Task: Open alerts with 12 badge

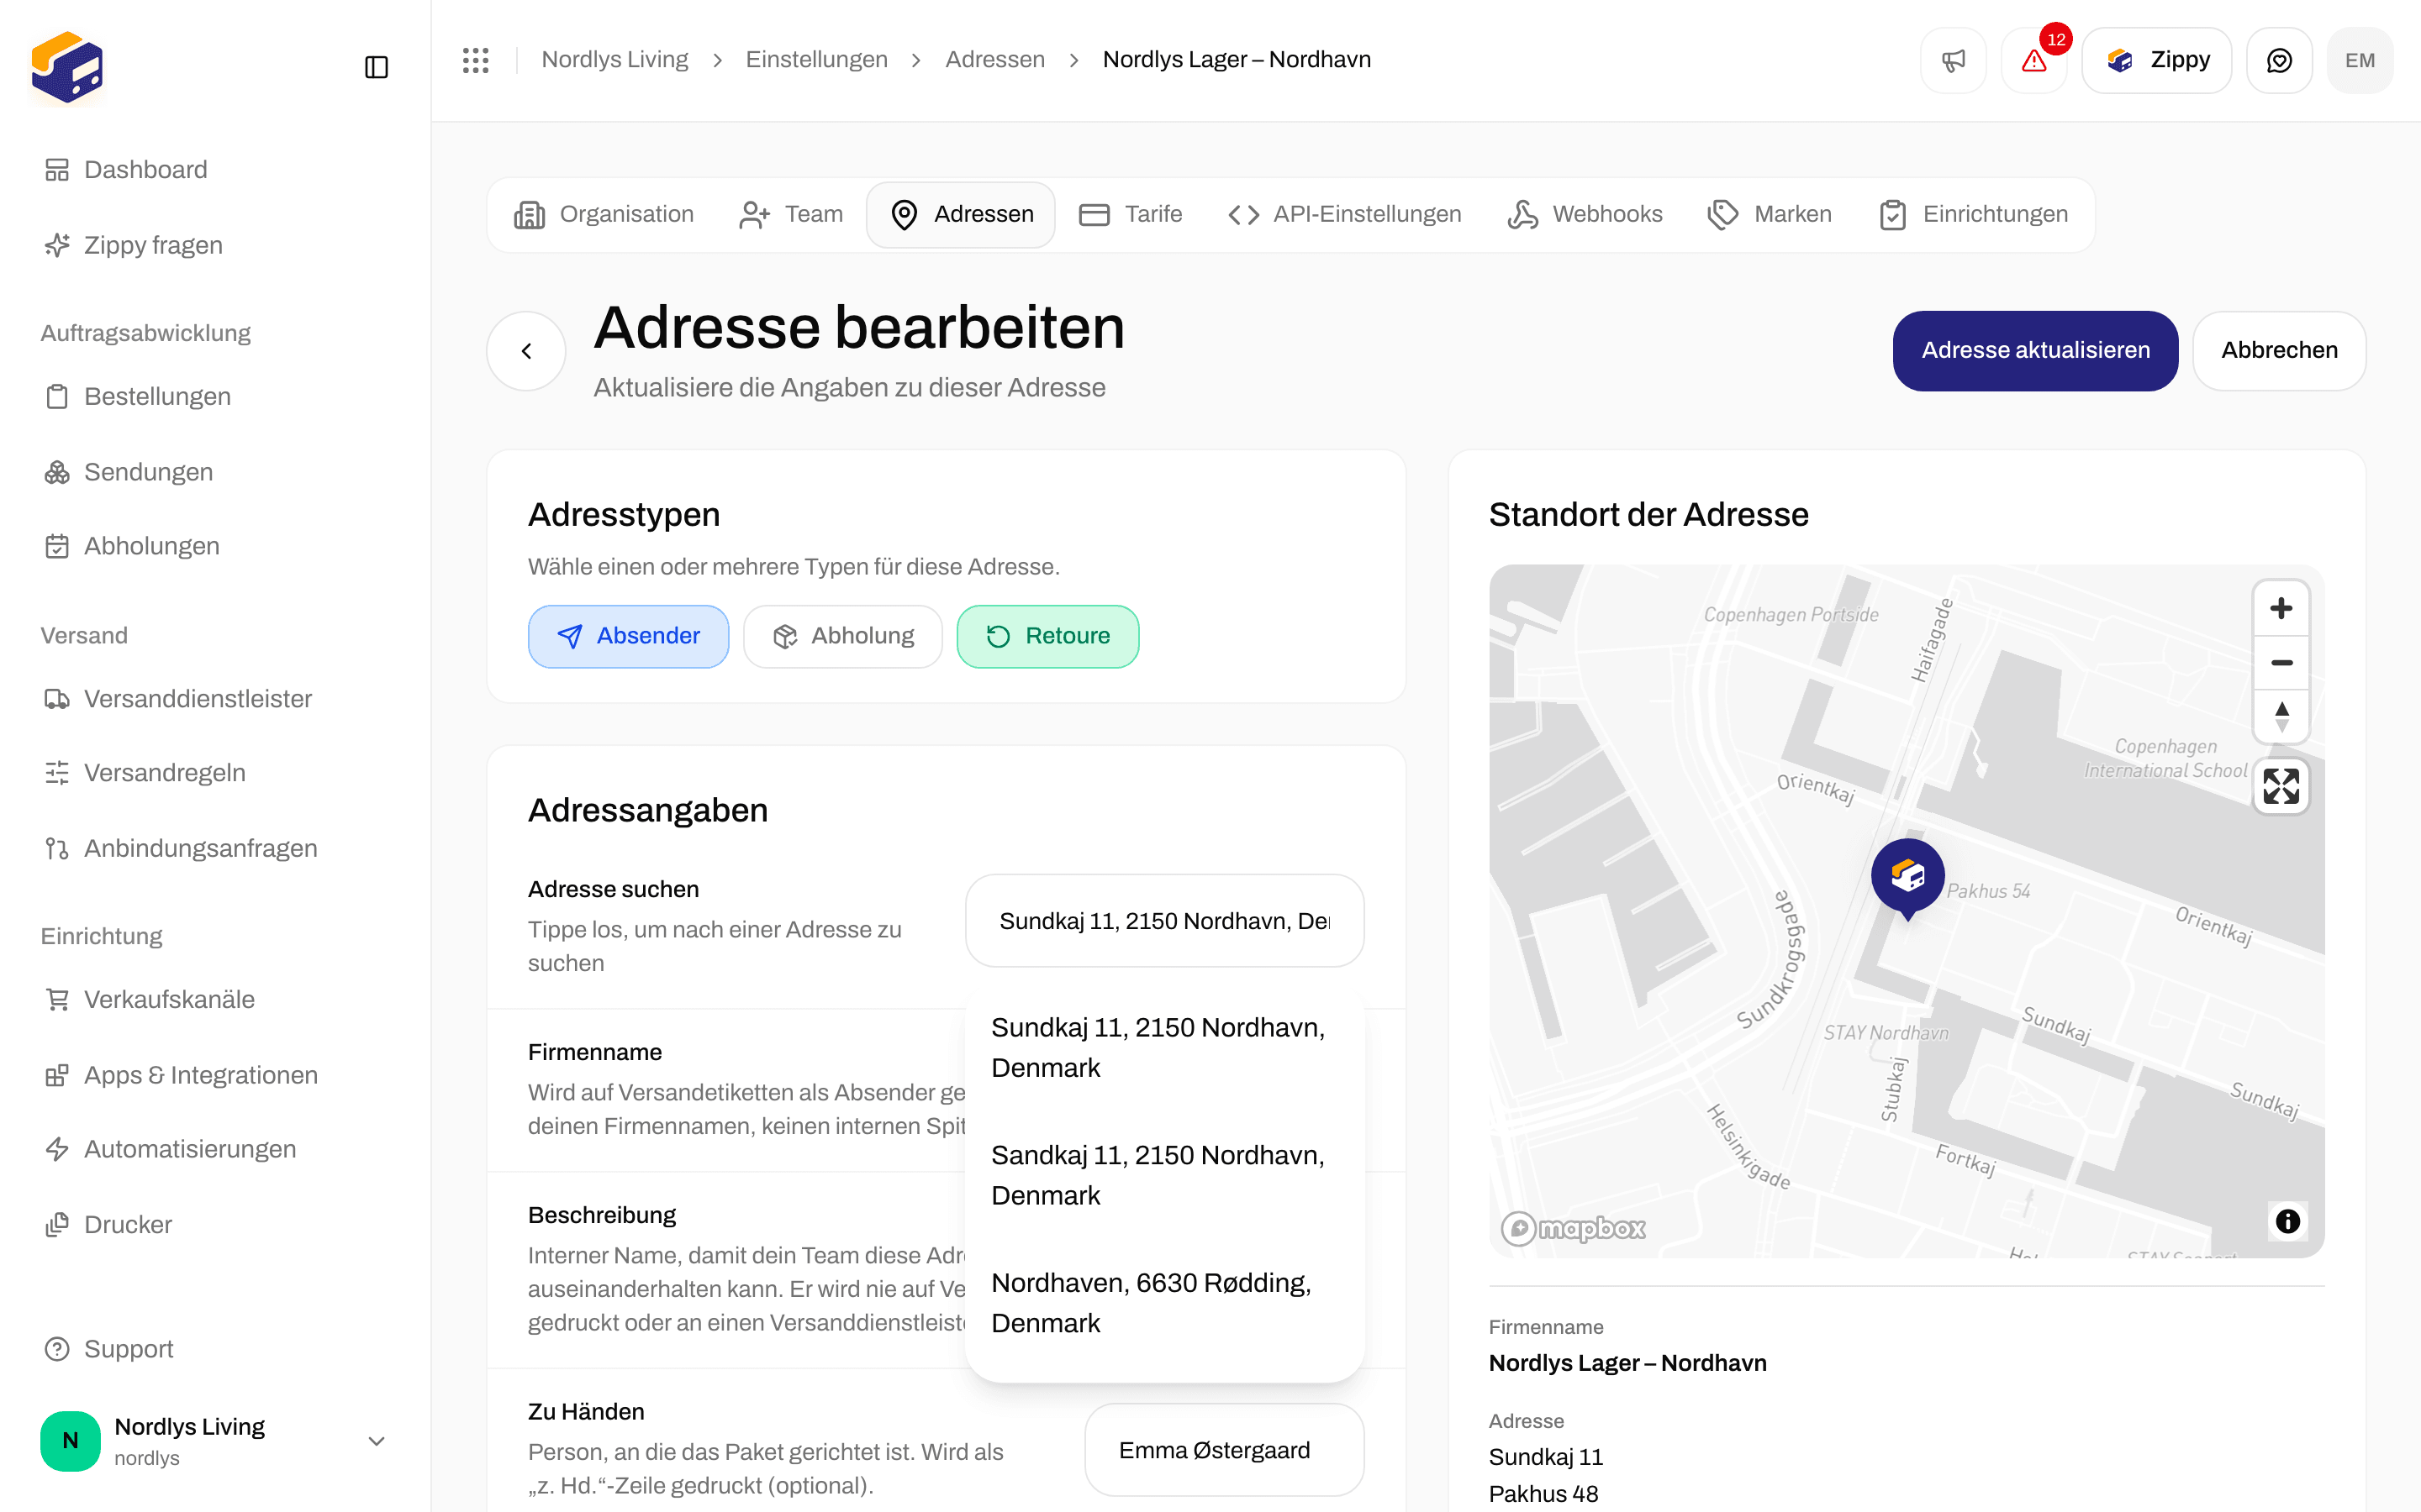Action: pos(2033,60)
